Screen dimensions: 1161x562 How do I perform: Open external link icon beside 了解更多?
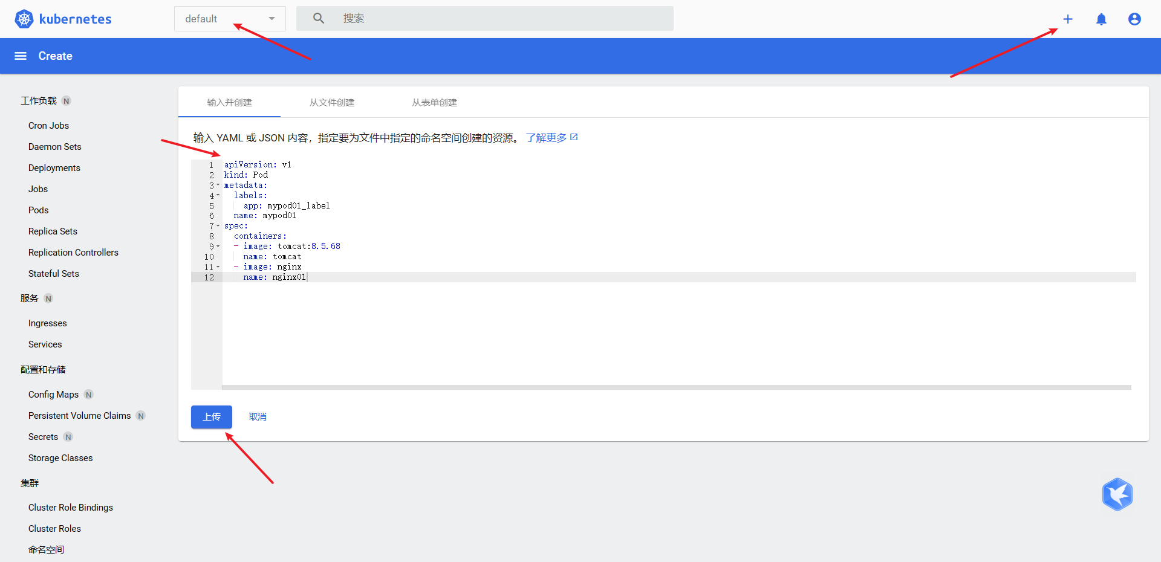(x=574, y=137)
